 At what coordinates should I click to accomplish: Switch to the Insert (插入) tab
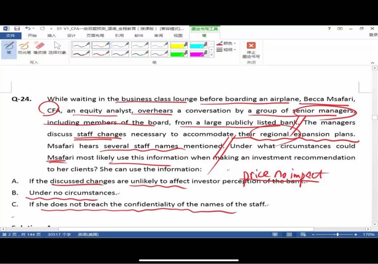51,36
